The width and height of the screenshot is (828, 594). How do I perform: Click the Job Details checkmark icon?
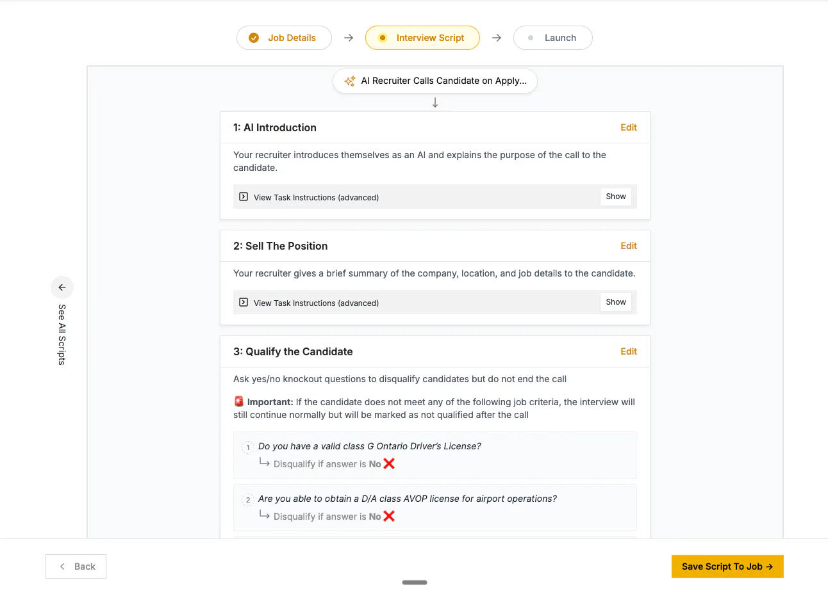click(x=254, y=38)
